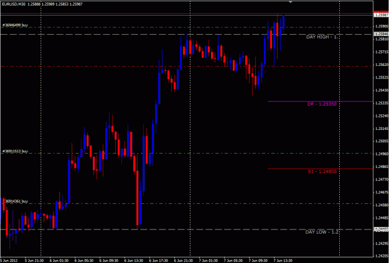This screenshot has height=263, width=389.
Task: Click the '6 Jun 13:30' time axis label
Action: tap(133, 261)
